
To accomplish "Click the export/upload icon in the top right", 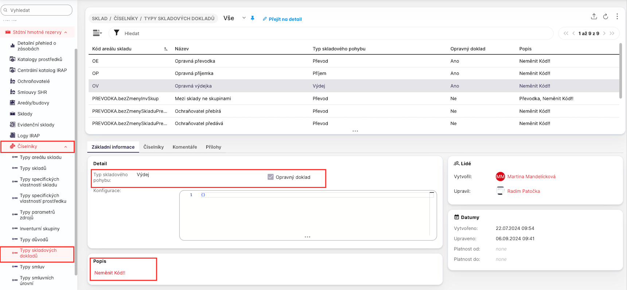I will [x=594, y=16].
